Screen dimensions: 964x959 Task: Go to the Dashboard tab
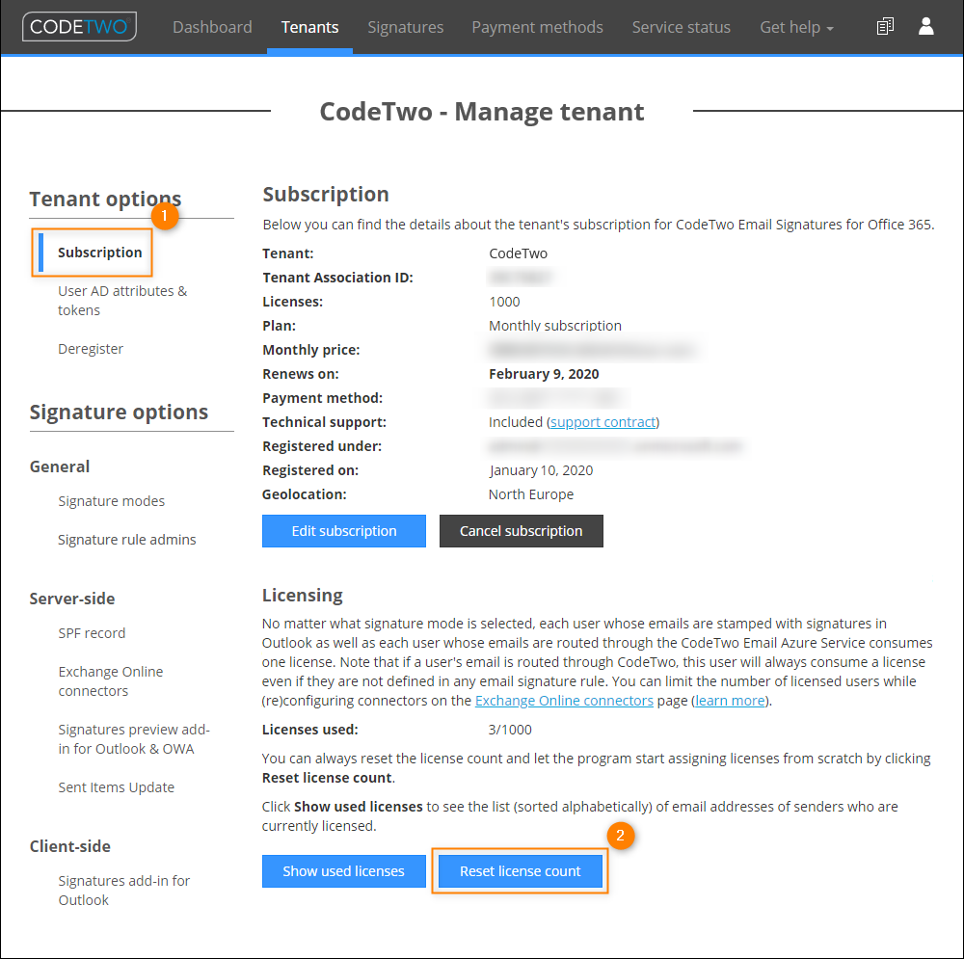(x=212, y=27)
